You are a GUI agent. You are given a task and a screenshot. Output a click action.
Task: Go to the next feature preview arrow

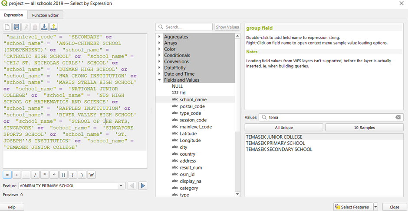tap(143, 186)
